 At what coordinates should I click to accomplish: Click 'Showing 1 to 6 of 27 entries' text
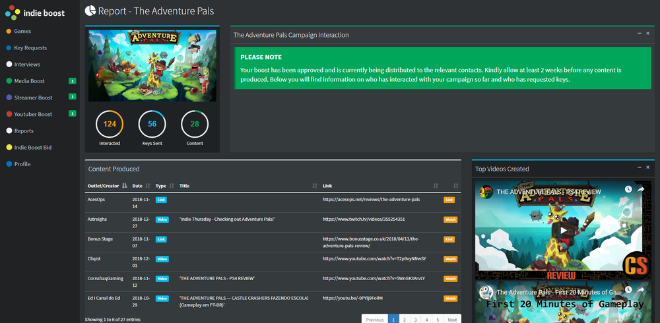click(112, 320)
